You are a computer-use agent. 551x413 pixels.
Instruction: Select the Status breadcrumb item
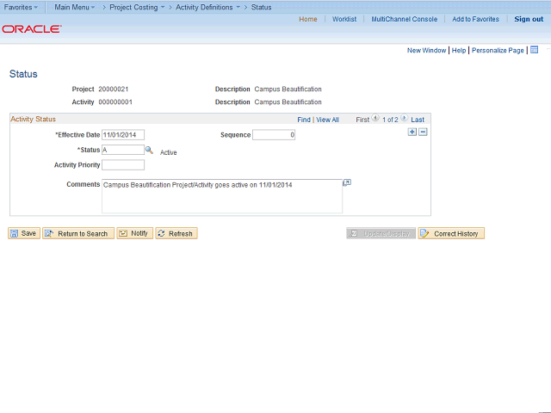pos(261,7)
